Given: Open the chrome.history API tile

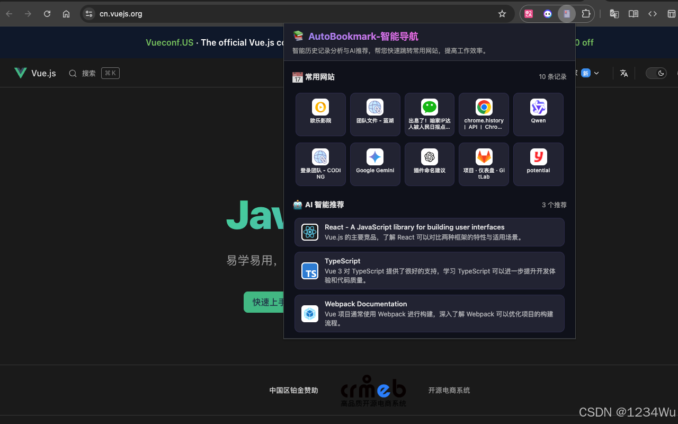Looking at the screenshot, I should tap(484, 114).
